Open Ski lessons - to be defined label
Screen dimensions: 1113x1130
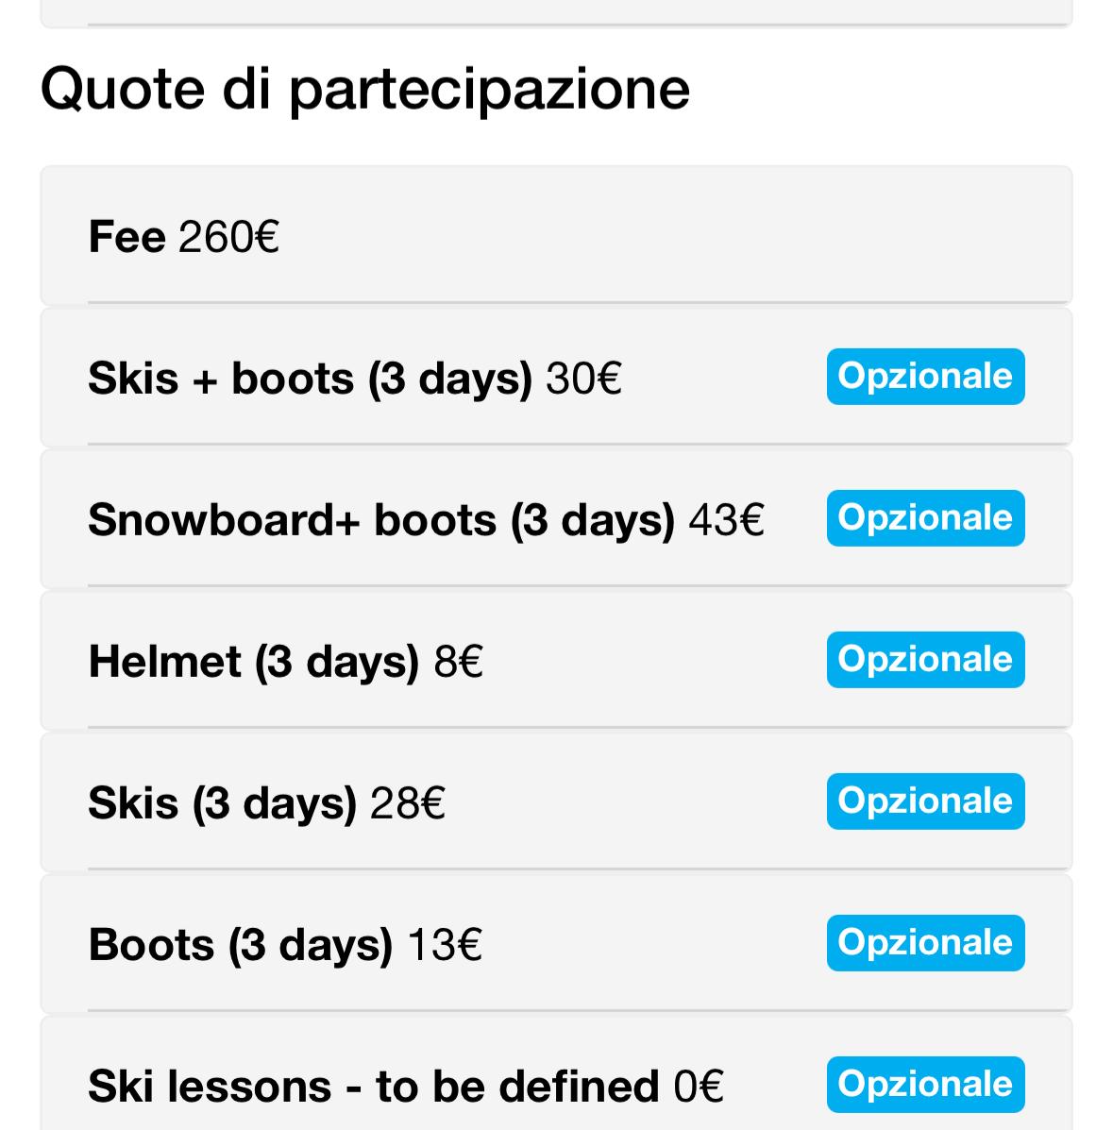(x=373, y=1086)
